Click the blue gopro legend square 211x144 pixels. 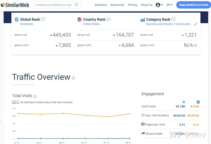tap(198, 102)
